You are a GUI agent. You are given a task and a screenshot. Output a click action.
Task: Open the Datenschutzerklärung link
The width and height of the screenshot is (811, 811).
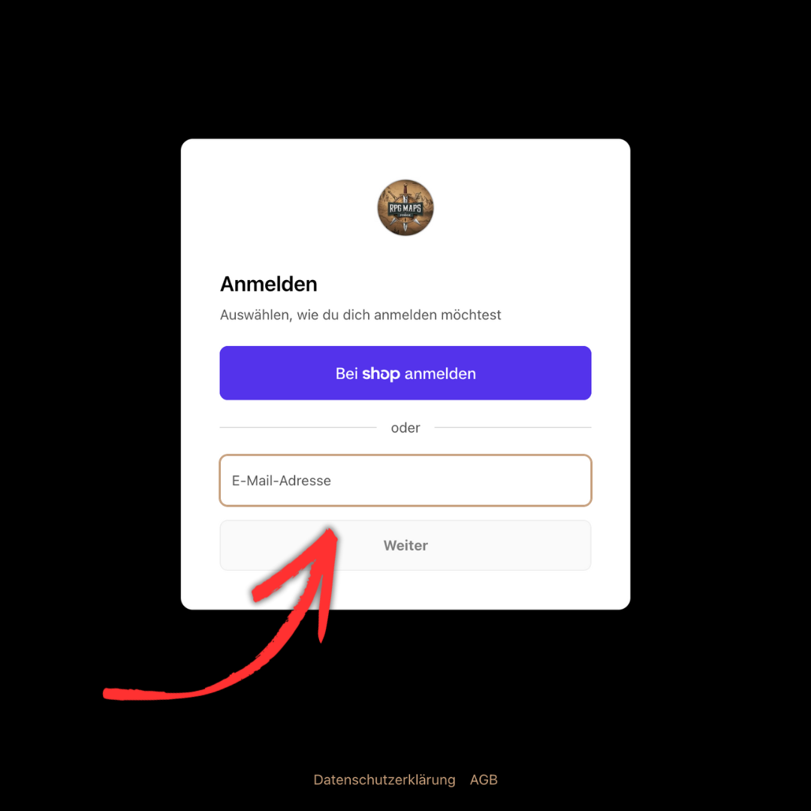click(384, 779)
